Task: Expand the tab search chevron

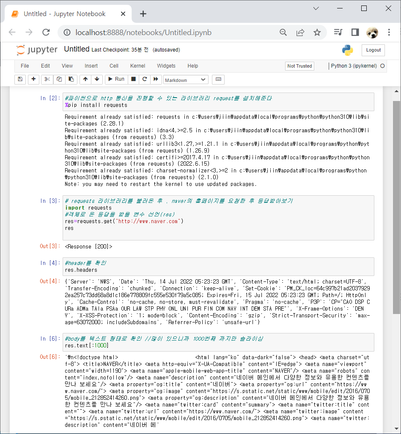Action: pos(316,8)
